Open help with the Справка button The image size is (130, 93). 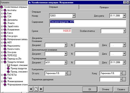point(121,89)
